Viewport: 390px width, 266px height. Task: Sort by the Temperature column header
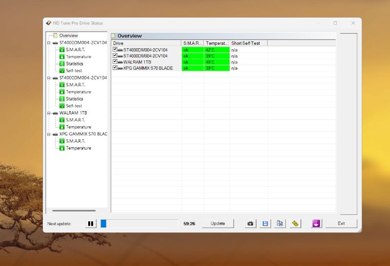tap(216, 43)
